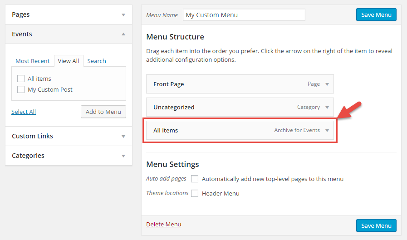This screenshot has width=407, height=240.
Task: Click the Select All link
Action: (24, 112)
